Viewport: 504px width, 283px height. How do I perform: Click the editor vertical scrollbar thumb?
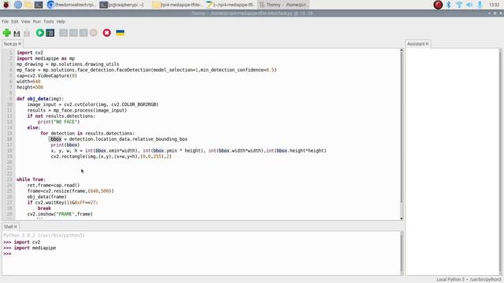[x=401, y=127]
